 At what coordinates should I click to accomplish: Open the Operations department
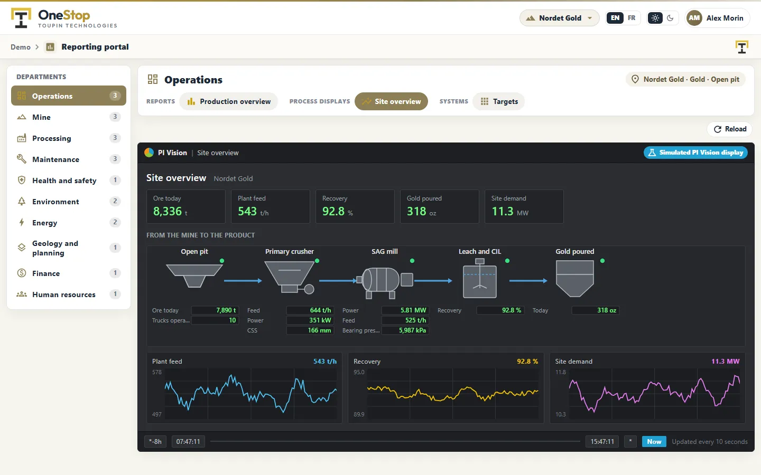click(x=69, y=96)
